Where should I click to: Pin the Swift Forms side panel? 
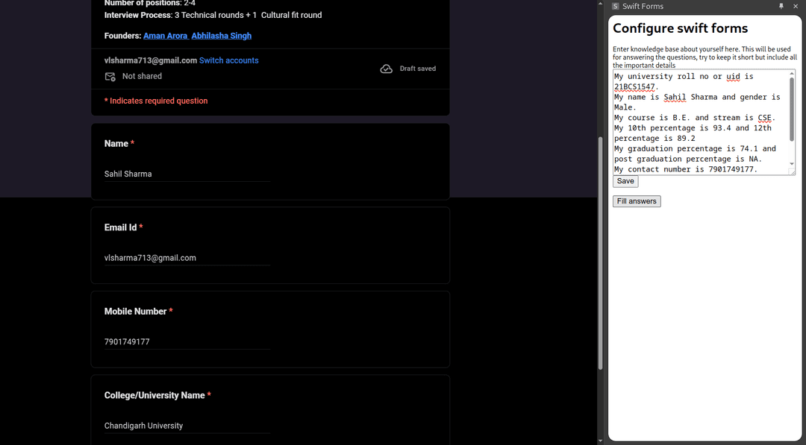click(781, 6)
